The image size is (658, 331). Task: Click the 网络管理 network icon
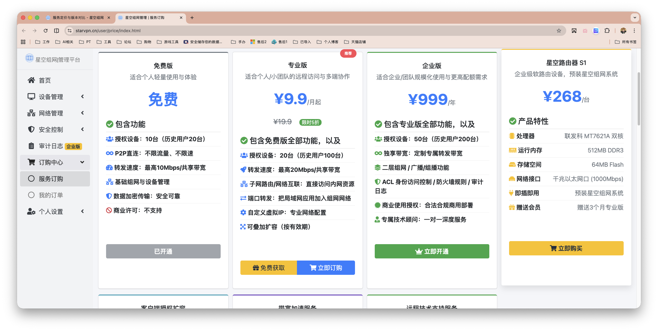(x=31, y=113)
